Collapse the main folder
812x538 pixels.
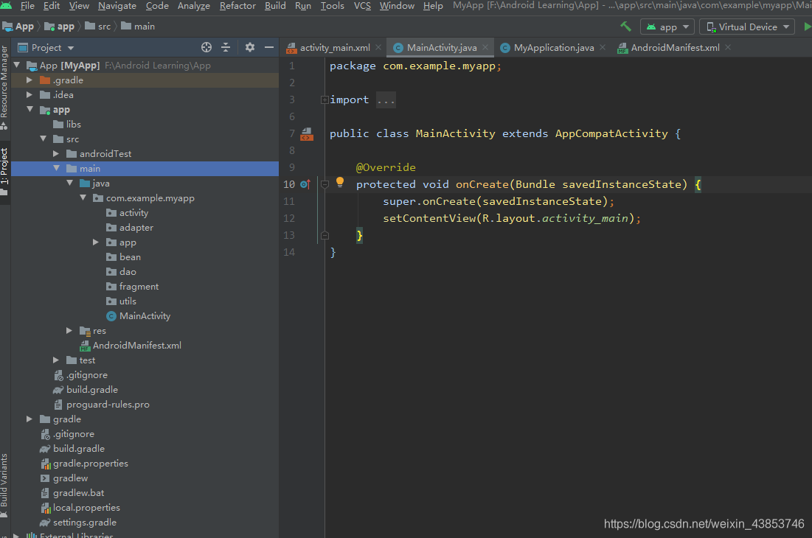(56, 169)
